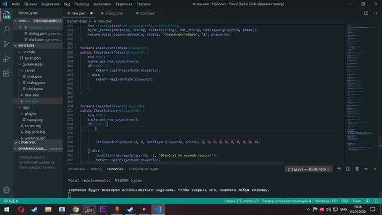
Task: Open editor More Actions ellipsis menu
Action: click(x=375, y=13)
